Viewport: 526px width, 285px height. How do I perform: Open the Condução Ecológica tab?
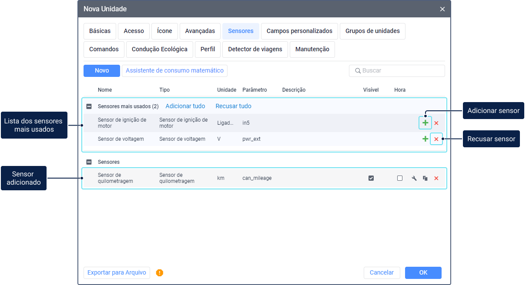159,50
